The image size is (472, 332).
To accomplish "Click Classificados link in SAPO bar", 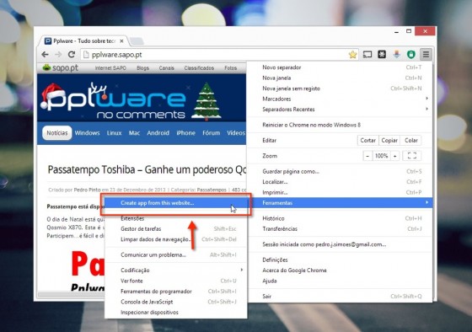I will coord(199,68).
